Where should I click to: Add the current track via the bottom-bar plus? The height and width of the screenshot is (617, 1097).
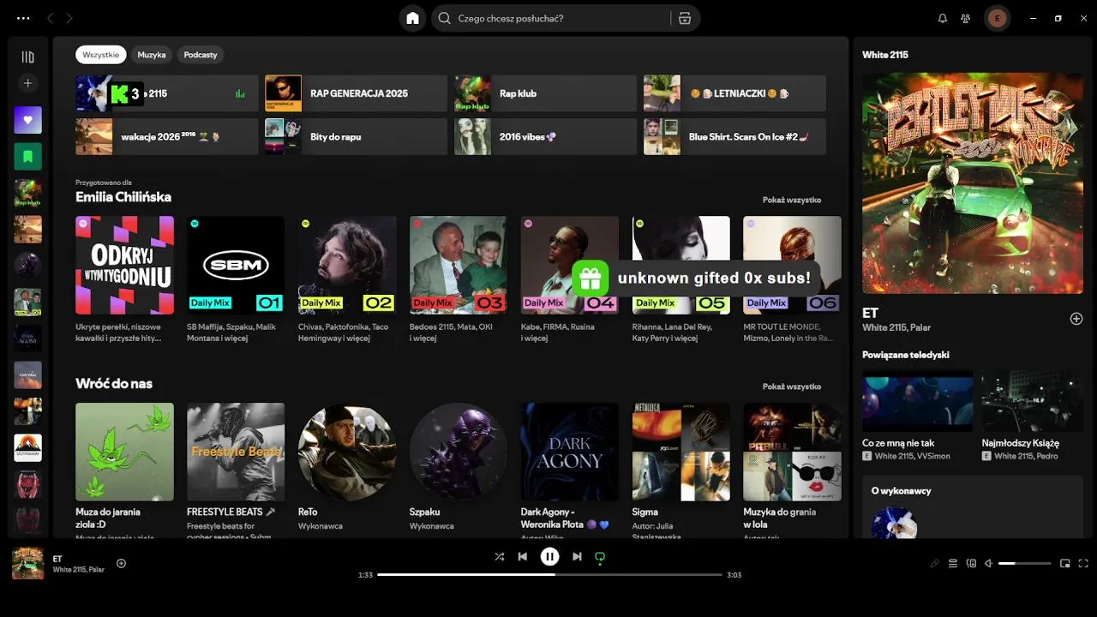tap(121, 563)
